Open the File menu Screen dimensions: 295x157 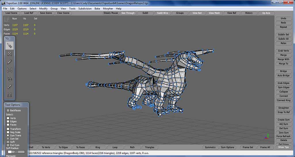click(5, 9)
